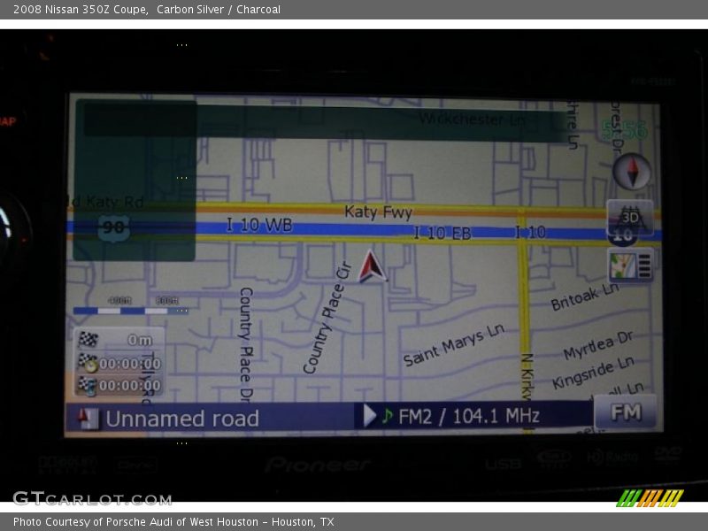Screen dimensions: 708x531
Task: Tap the Saint Marys Ln street label
Action: [x=453, y=345]
